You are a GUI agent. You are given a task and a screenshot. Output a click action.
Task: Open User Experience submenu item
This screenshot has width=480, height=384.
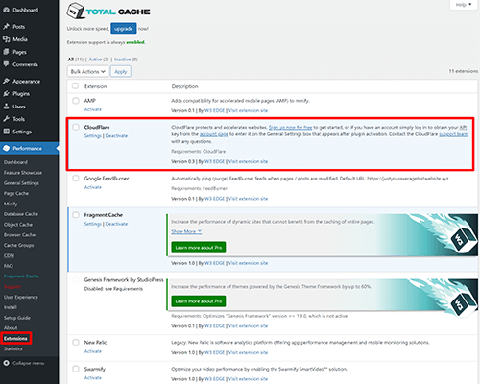tap(21, 297)
